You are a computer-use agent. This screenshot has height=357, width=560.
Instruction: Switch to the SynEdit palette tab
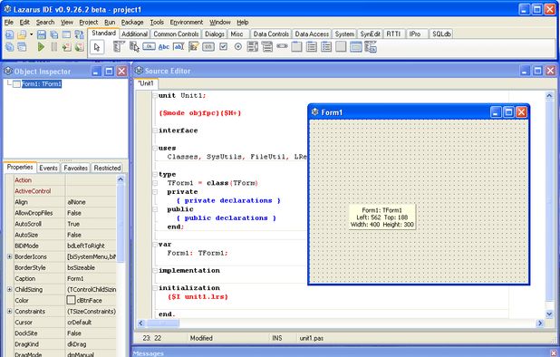[370, 34]
